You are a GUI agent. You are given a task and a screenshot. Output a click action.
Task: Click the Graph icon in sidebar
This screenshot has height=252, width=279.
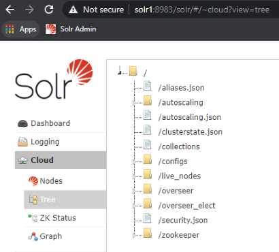[x=33, y=236]
